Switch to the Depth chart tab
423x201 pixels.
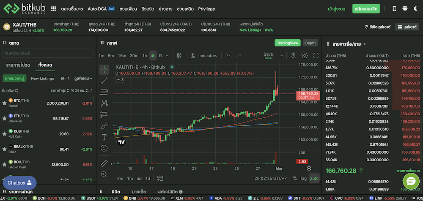pos(310,43)
